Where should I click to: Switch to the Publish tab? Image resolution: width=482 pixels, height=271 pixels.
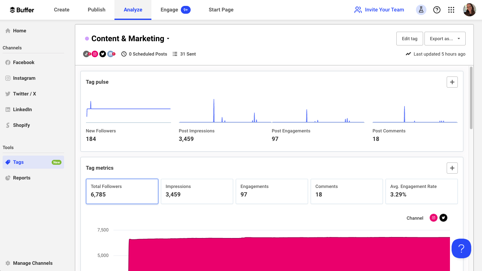pyautogui.click(x=96, y=10)
